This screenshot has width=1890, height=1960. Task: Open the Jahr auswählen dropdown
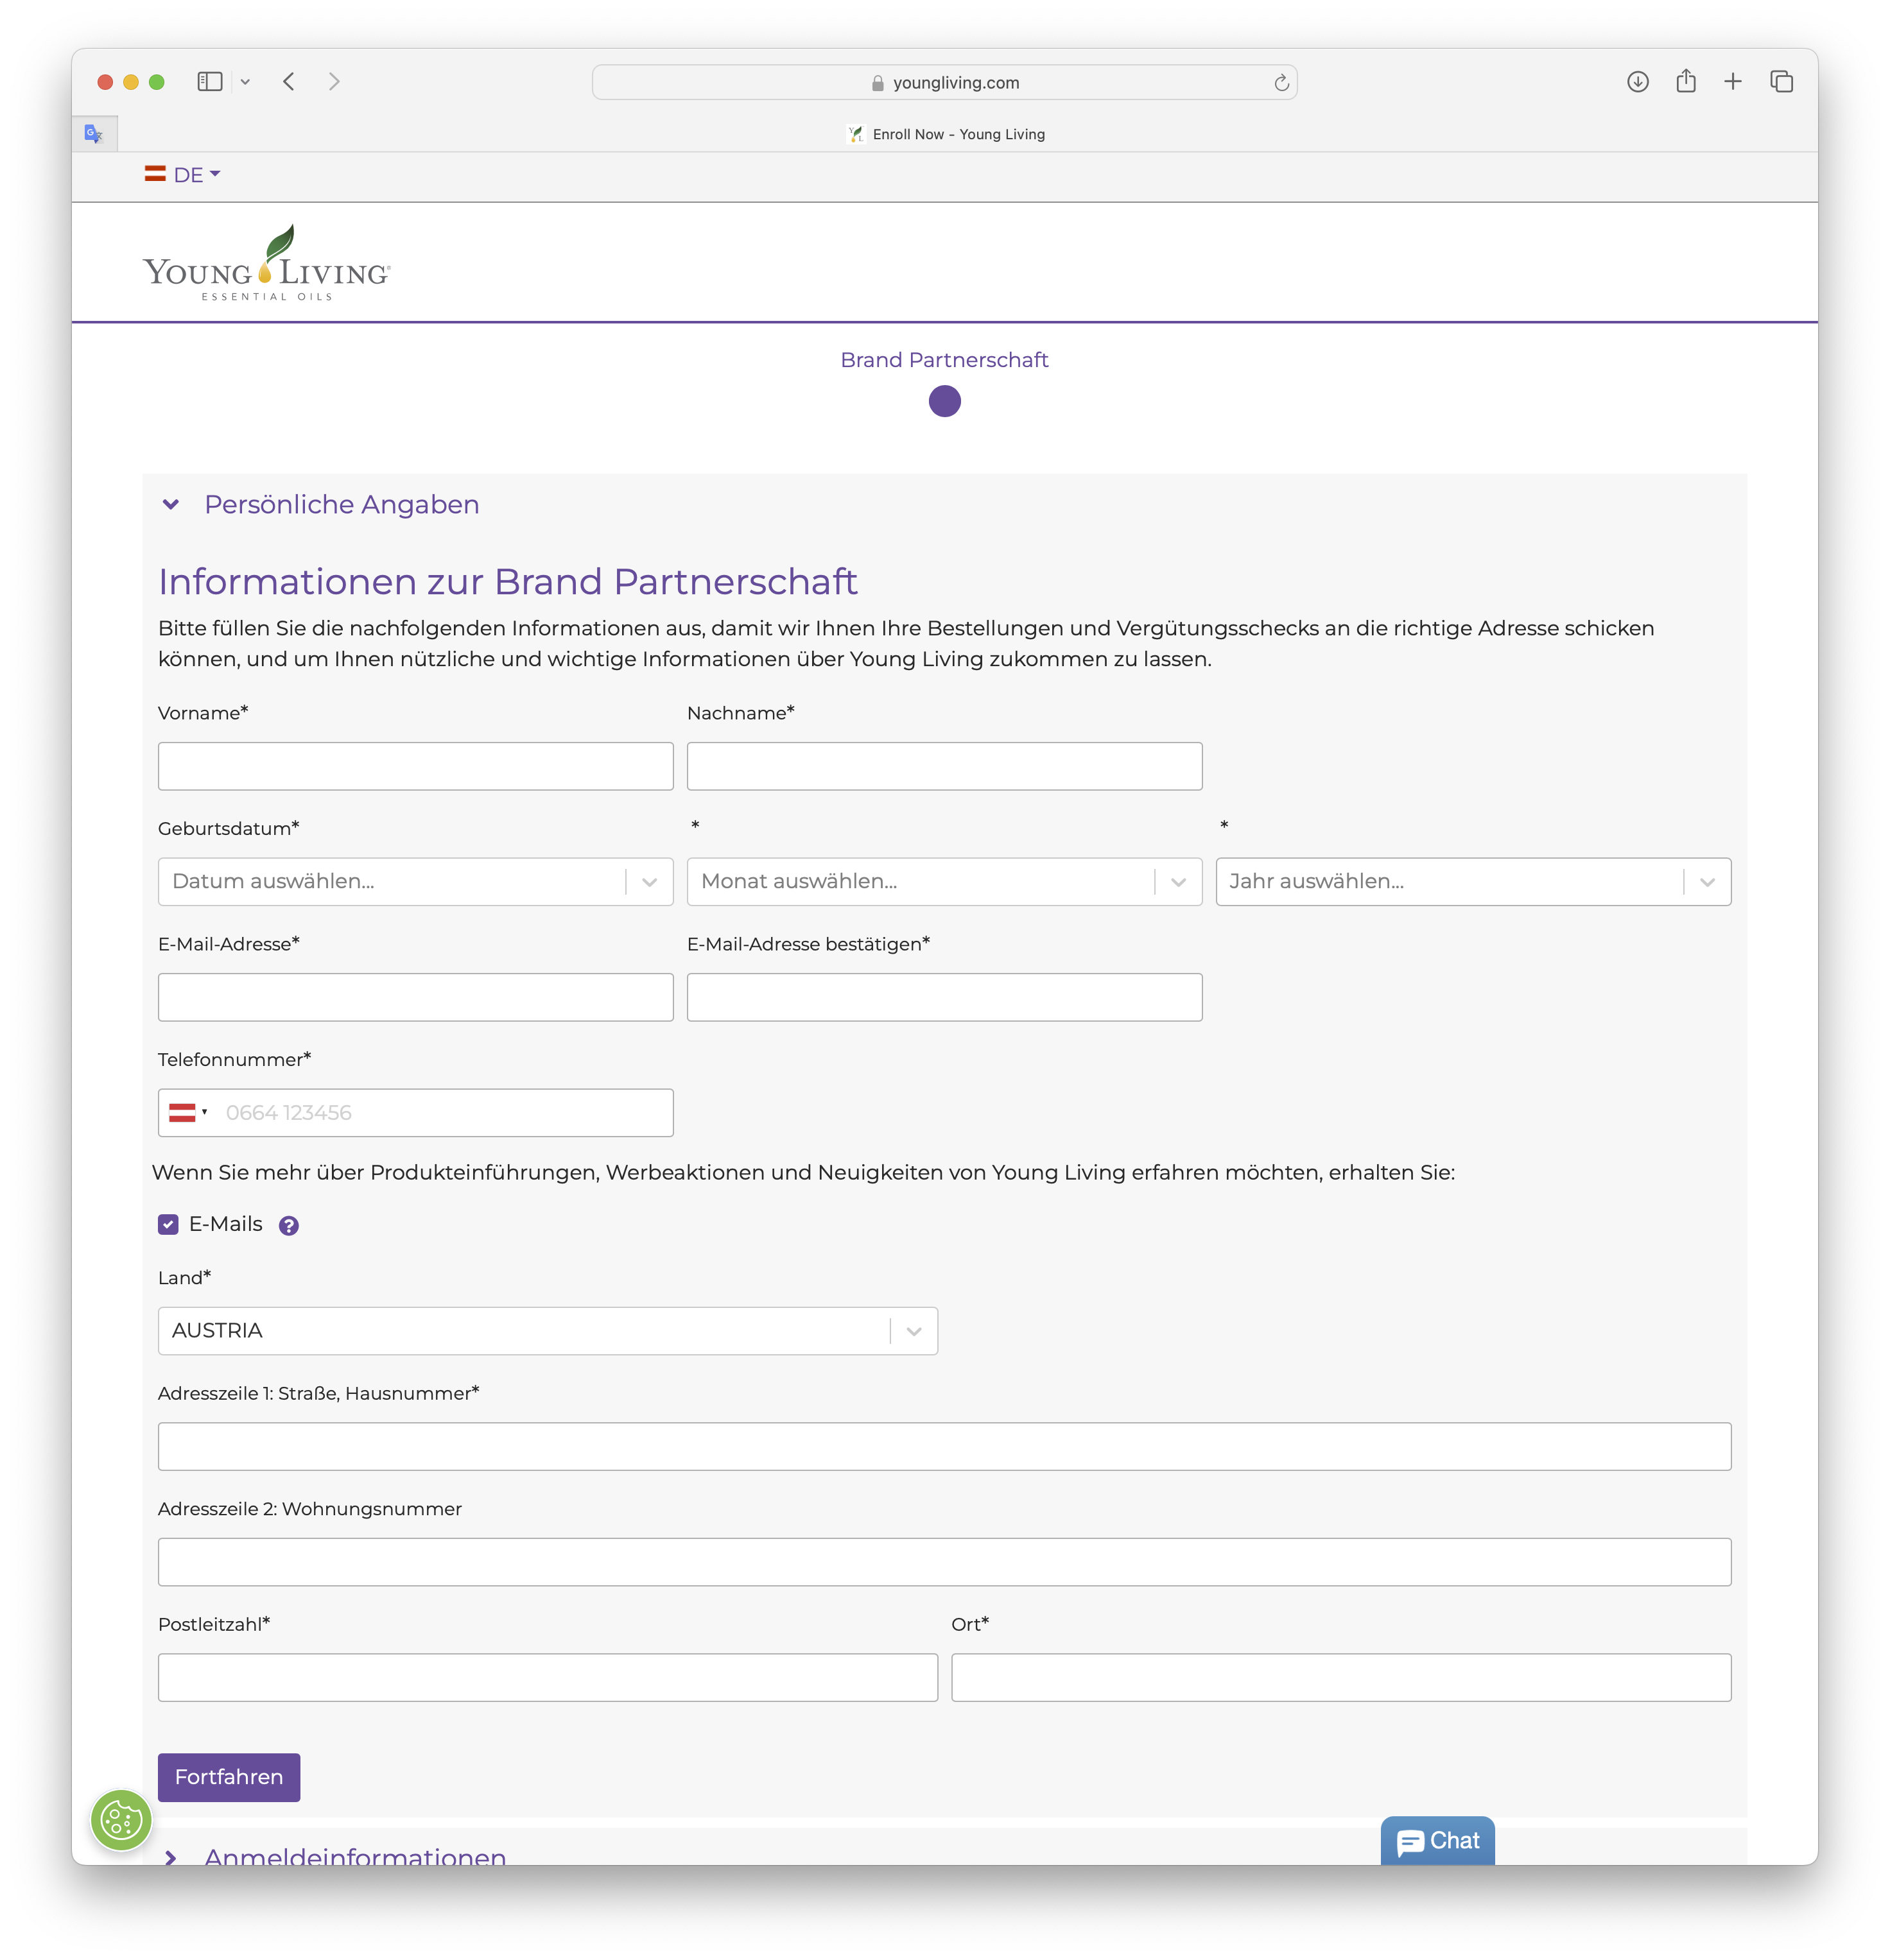click(x=1473, y=882)
